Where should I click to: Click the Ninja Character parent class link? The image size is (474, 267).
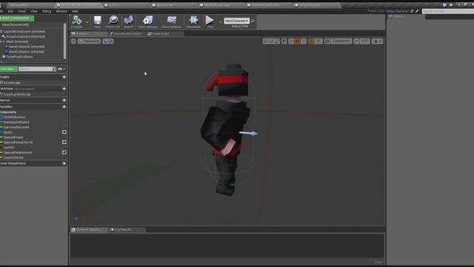(398, 11)
